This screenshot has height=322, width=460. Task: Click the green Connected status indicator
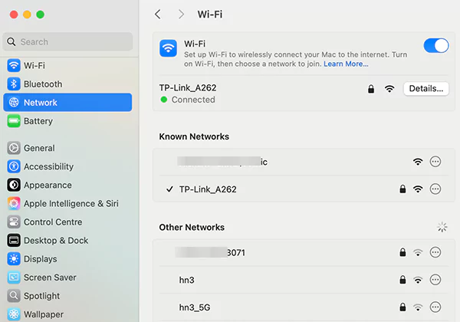pyautogui.click(x=164, y=100)
